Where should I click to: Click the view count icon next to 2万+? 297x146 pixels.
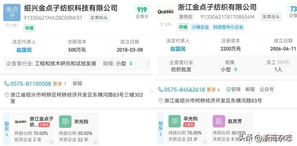point(162,24)
